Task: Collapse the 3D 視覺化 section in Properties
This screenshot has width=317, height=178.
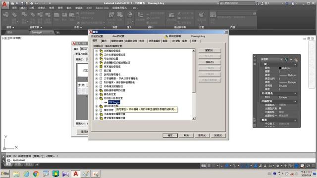Action: point(295,93)
